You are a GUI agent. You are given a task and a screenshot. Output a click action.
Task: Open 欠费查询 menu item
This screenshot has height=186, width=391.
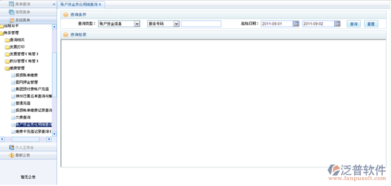[23, 117]
